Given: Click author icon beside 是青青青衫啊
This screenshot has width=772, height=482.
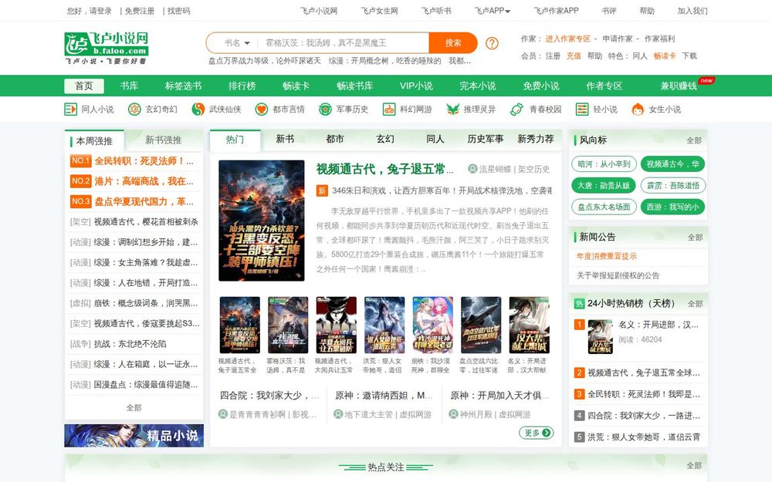Looking at the screenshot, I should (223, 415).
